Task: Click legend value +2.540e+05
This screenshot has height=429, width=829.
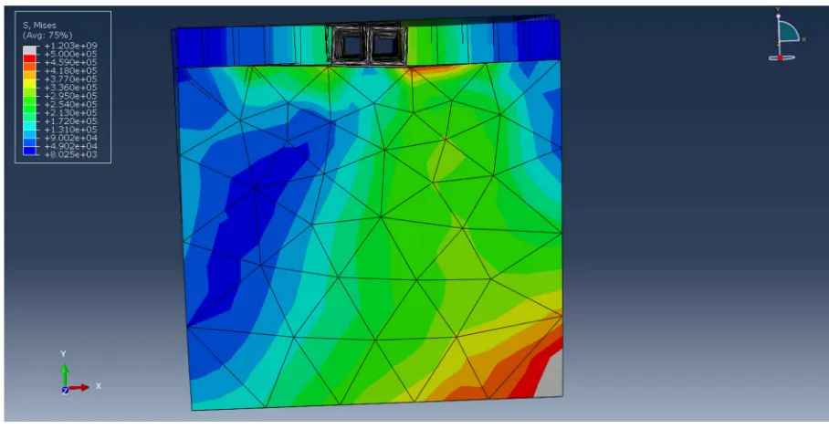Action: (x=70, y=105)
